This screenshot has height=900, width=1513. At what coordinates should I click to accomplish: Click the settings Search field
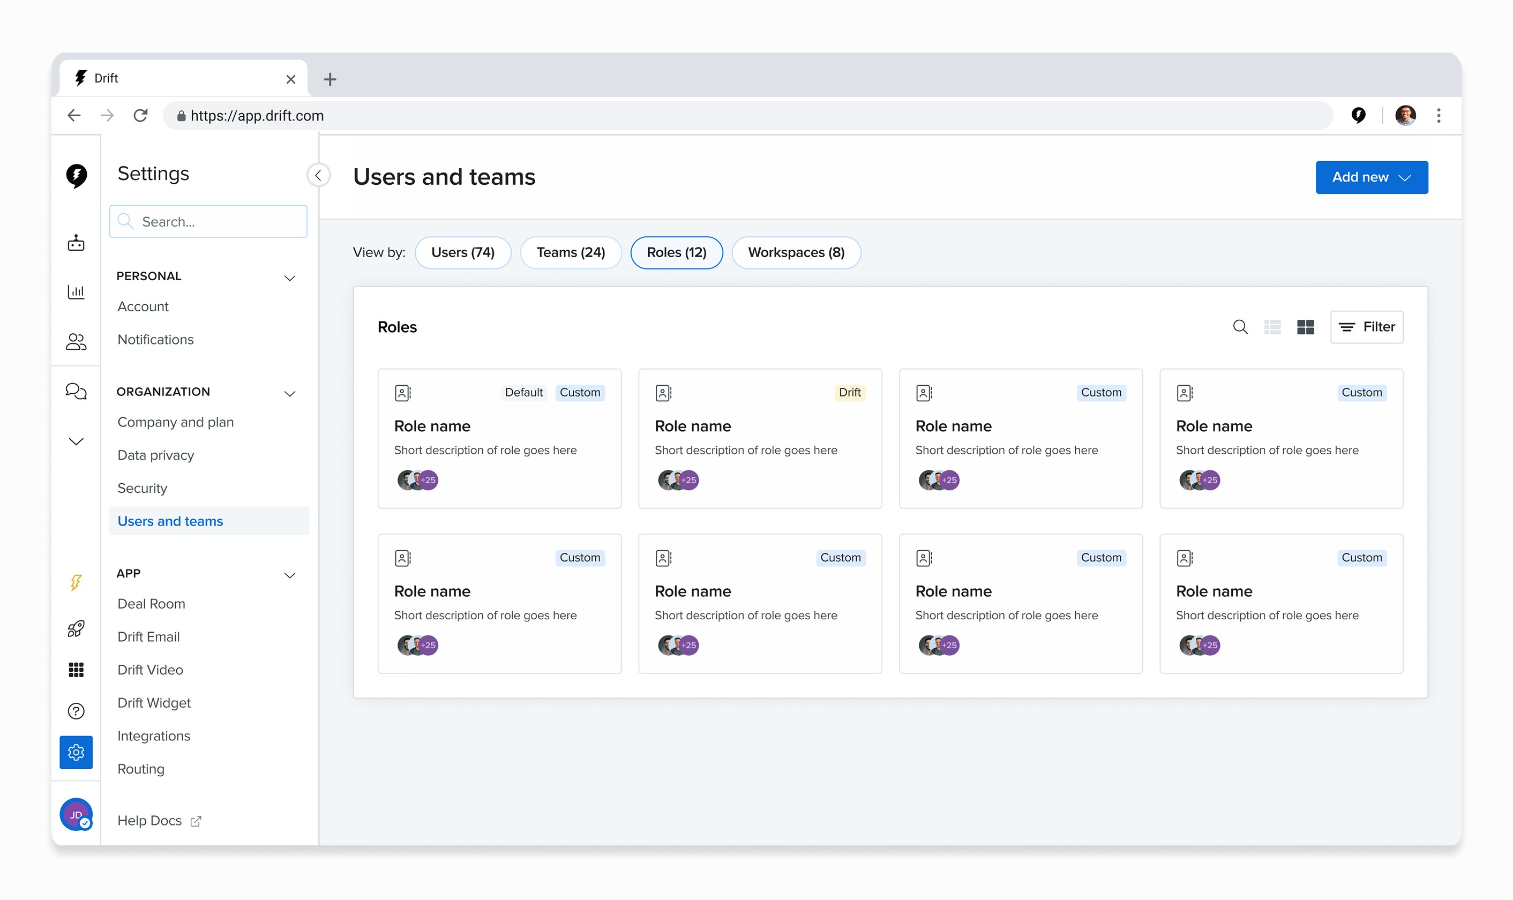[208, 221]
